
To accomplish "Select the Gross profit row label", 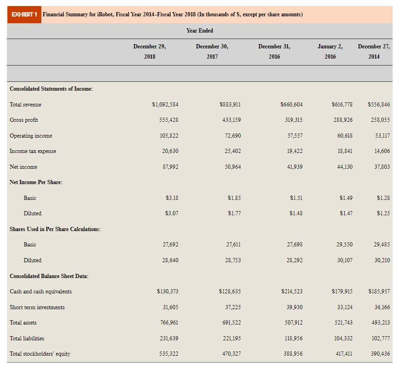I will (23, 120).
